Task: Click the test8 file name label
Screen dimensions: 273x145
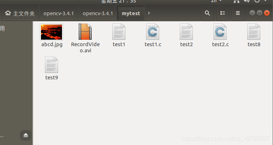Action: 254,44
